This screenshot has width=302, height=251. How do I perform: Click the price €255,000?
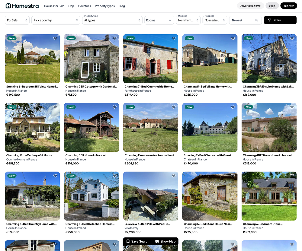[191, 95]
